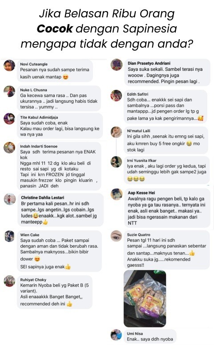Click Dian Prasetyo Andriani's avatar
This screenshot has height=364, width=214.
[x=117, y=65]
